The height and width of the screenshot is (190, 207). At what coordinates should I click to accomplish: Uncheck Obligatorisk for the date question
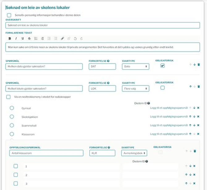(163, 66)
